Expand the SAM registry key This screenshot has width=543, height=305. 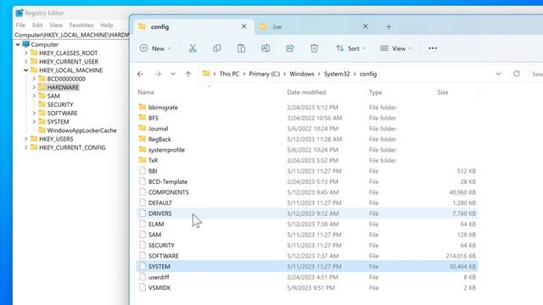pos(34,96)
